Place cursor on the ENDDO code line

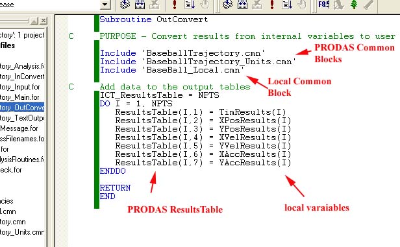tap(112, 171)
